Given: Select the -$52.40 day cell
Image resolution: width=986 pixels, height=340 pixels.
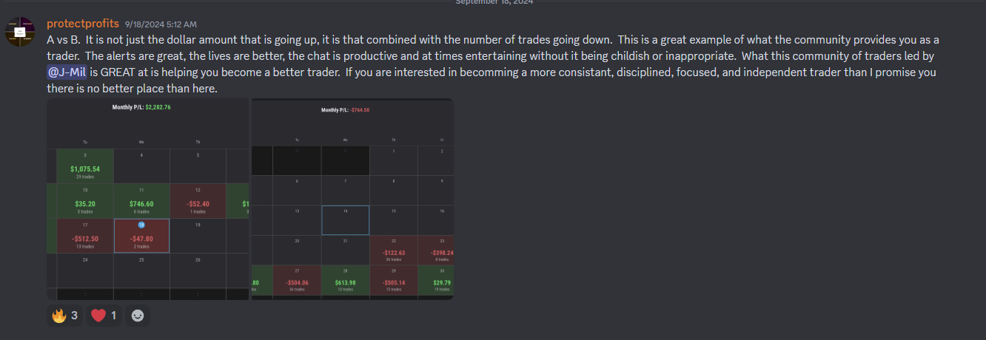Looking at the screenshot, I should [198, 201].
